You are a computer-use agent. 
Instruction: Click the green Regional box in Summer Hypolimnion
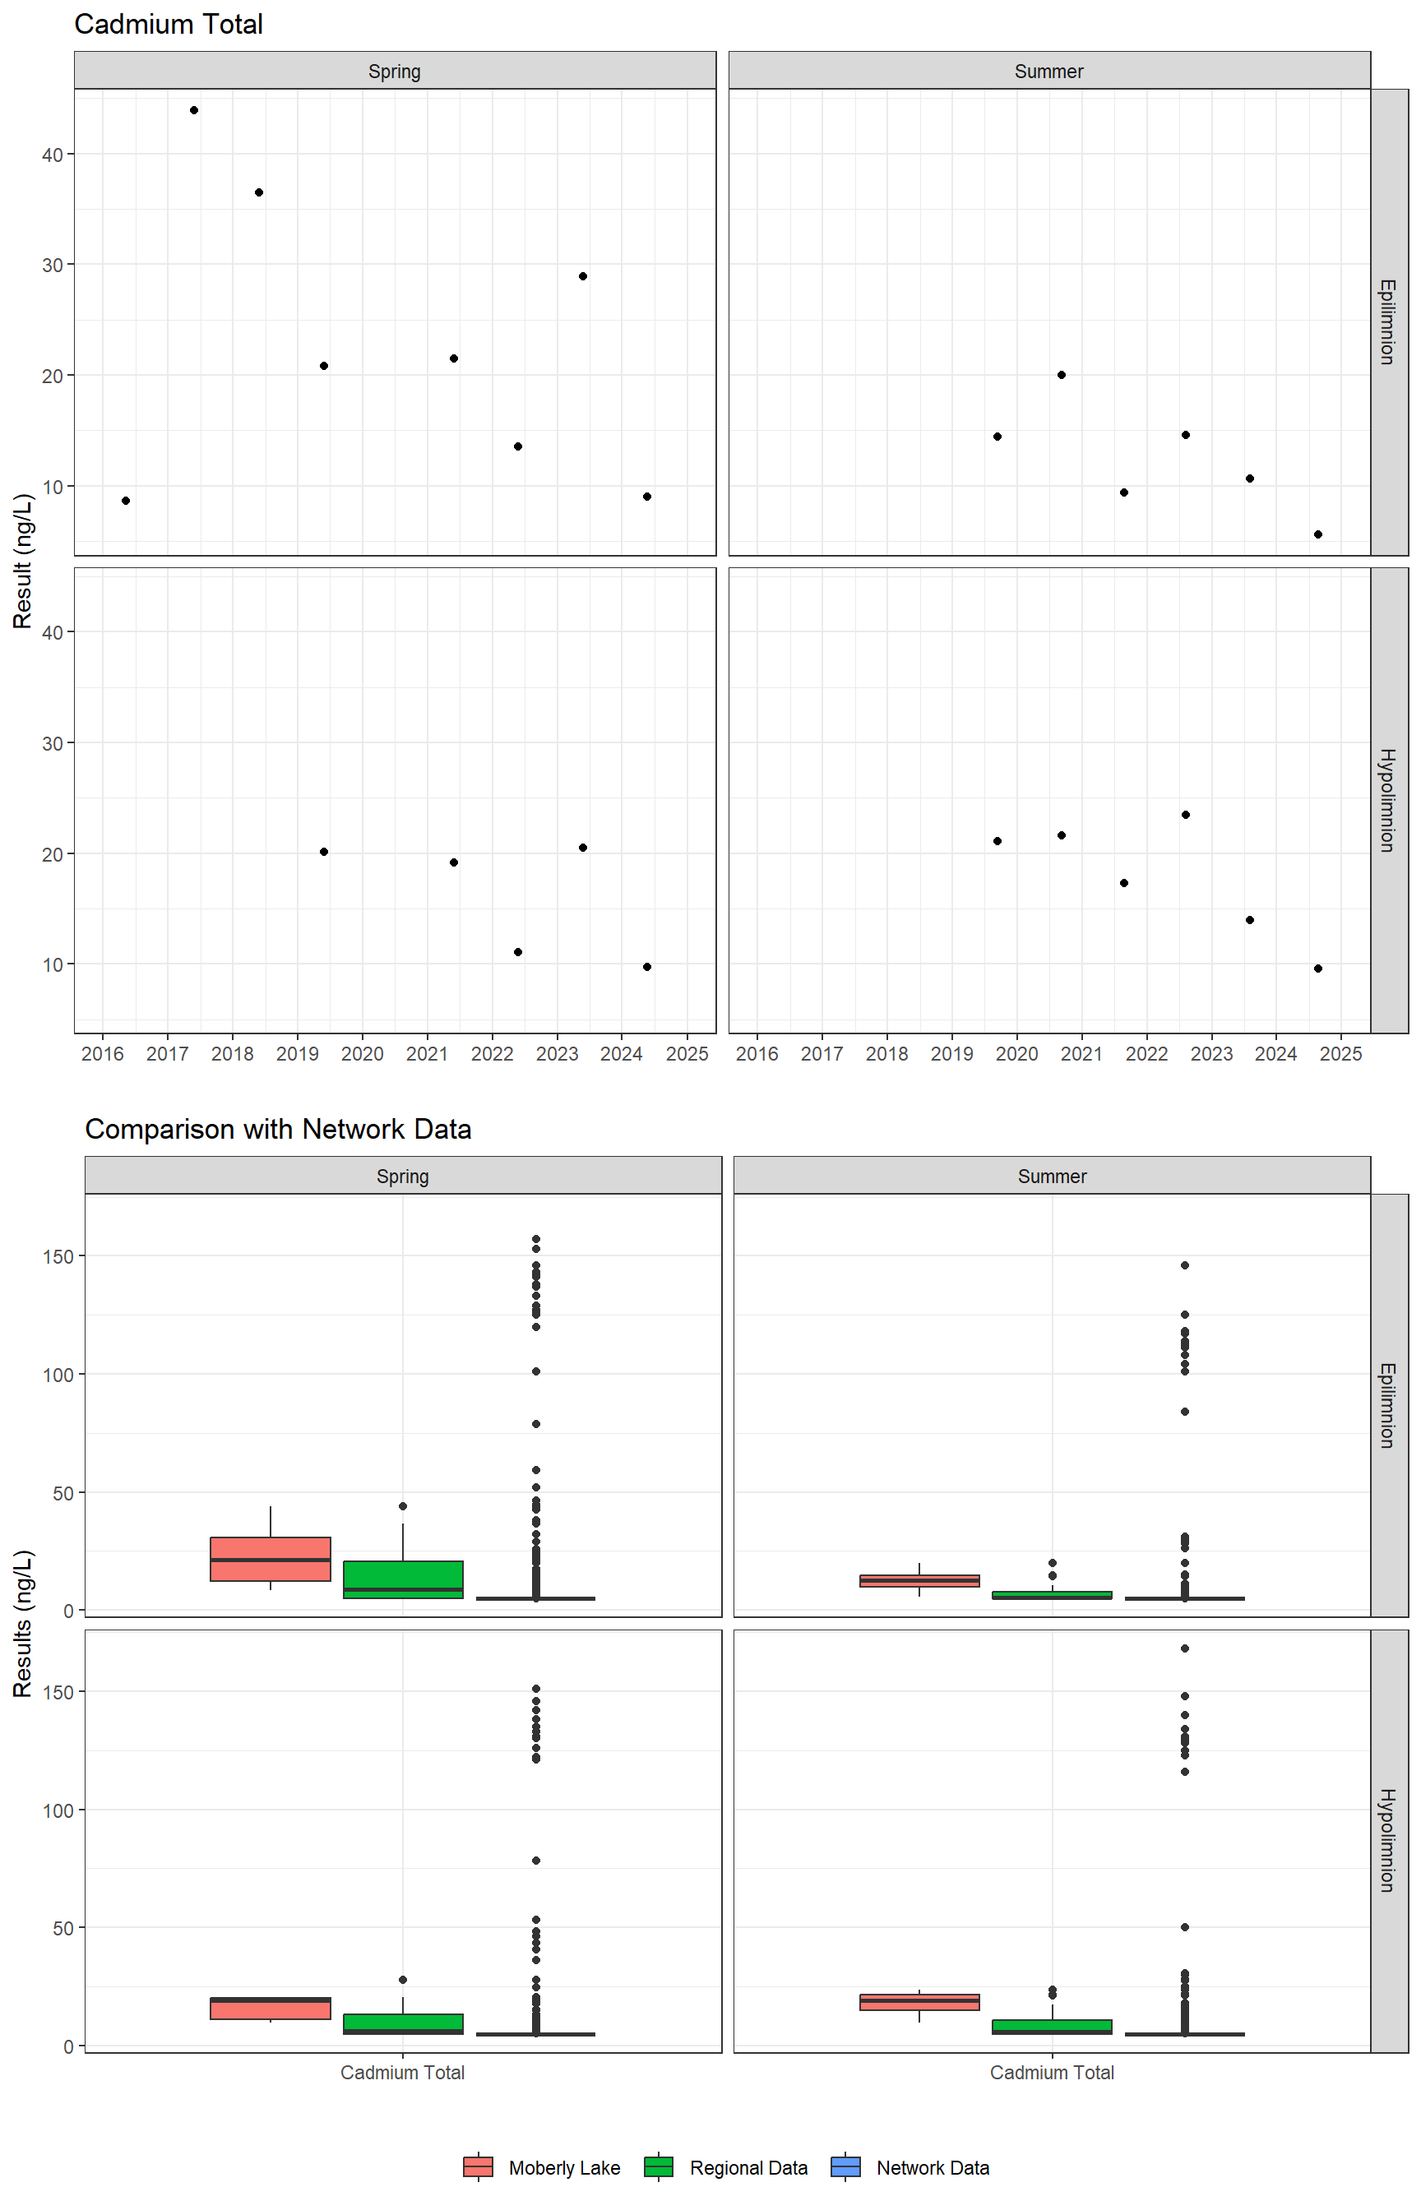click(1052, 2027)
